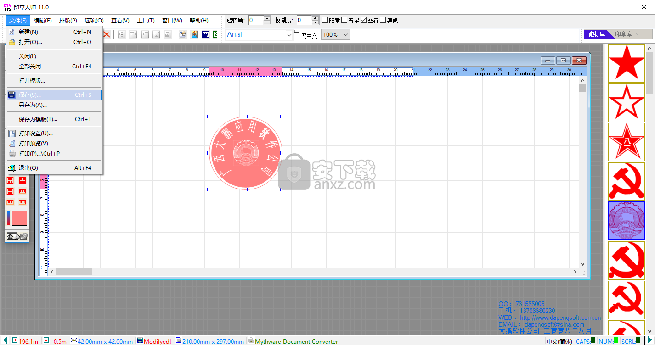Viewport: 655px width, 345px height.
Task: Open the 排版(P) menu
Action: pyautogui.click(x=68, y=21)
